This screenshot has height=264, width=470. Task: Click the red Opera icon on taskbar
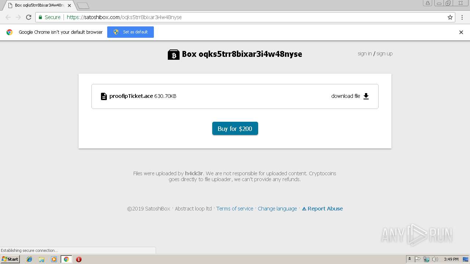point(79,259)
